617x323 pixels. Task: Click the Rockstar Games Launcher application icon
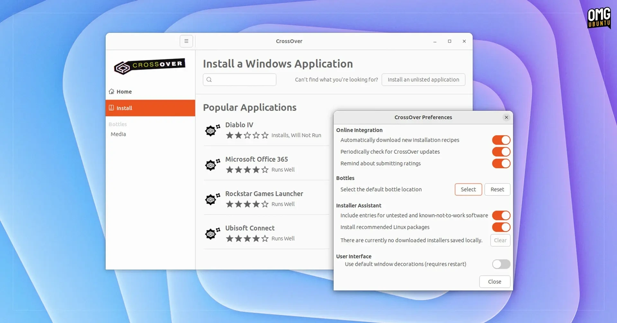pyautogui.click(x=212, y=199)
